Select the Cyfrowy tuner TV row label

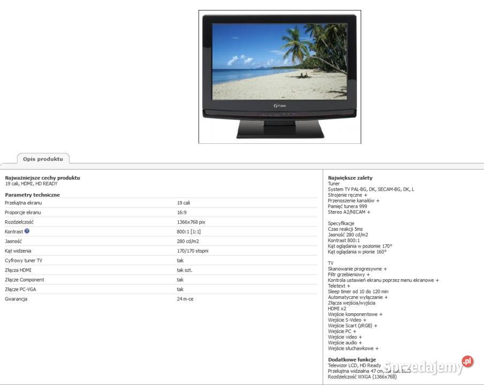pyautogui.click(x=24, y=260)
